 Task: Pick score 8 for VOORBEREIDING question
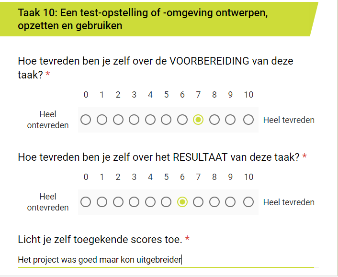point(214,120)
